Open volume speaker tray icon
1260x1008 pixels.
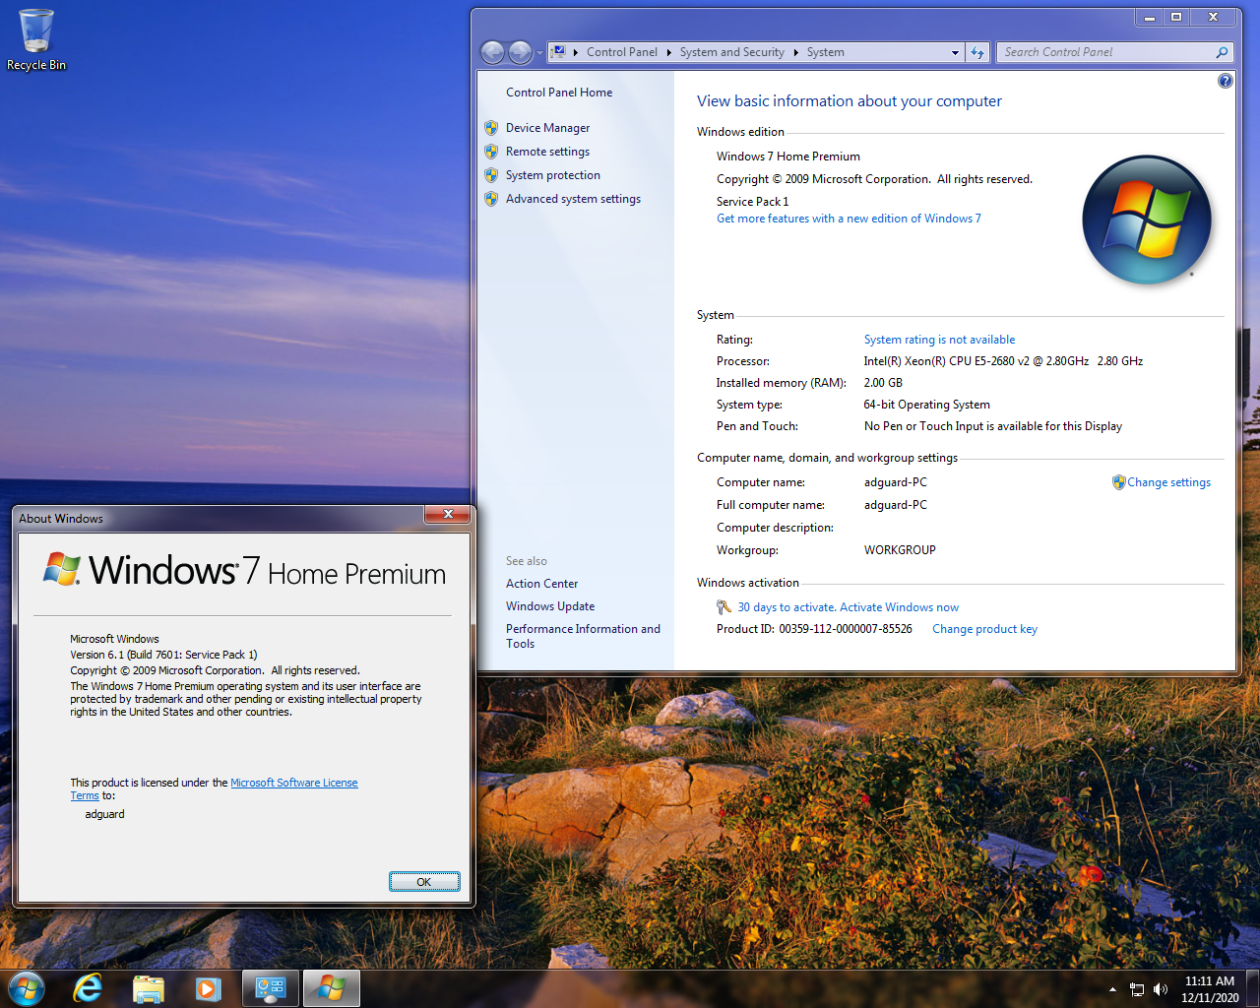(1161, 989)
